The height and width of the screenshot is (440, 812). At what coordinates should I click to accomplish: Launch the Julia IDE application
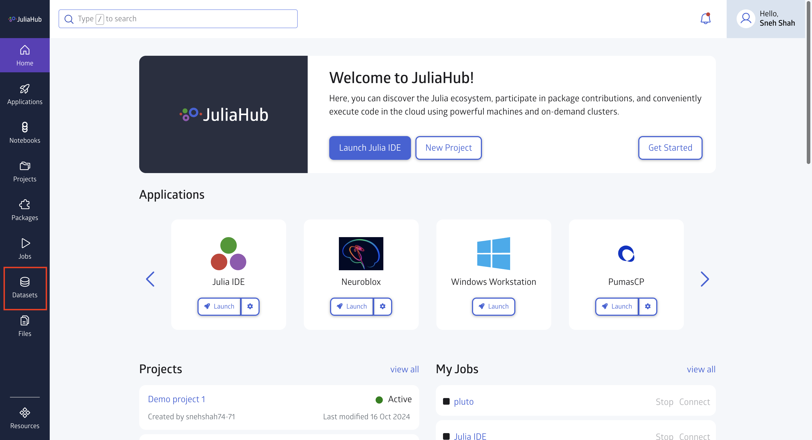(219, 306)
